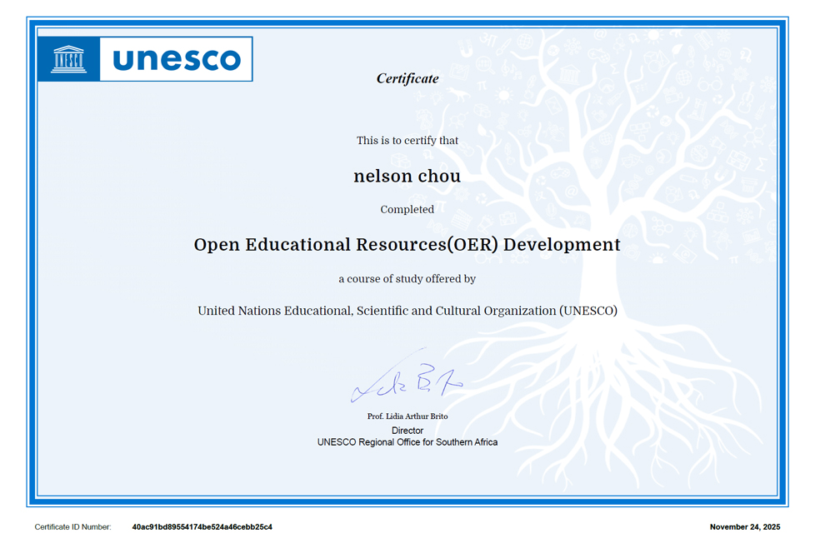This screenshot has height=553, width=815.
Task: Click the handwritten blue signature
Action: (x=407, y=381)
